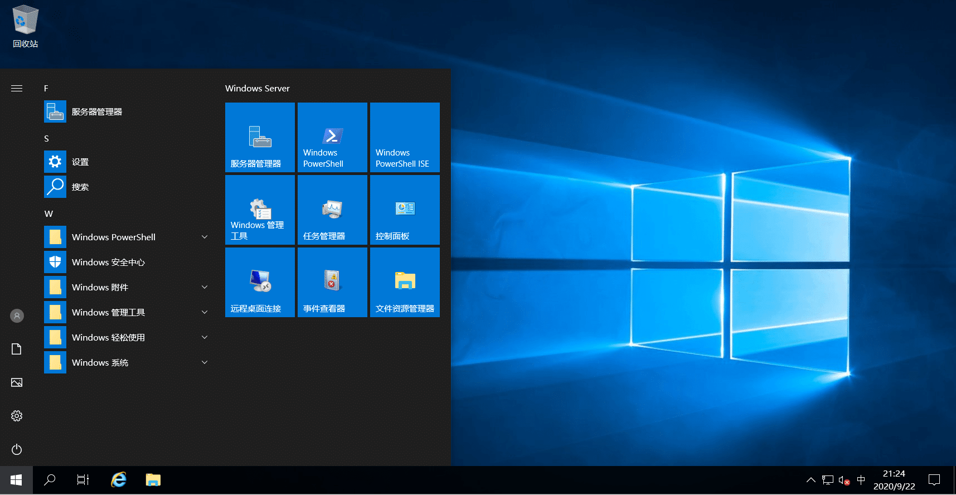This screenshot has height=495, width=956.
Task: Click the 服务器管理器 tile
Action: 260,137
